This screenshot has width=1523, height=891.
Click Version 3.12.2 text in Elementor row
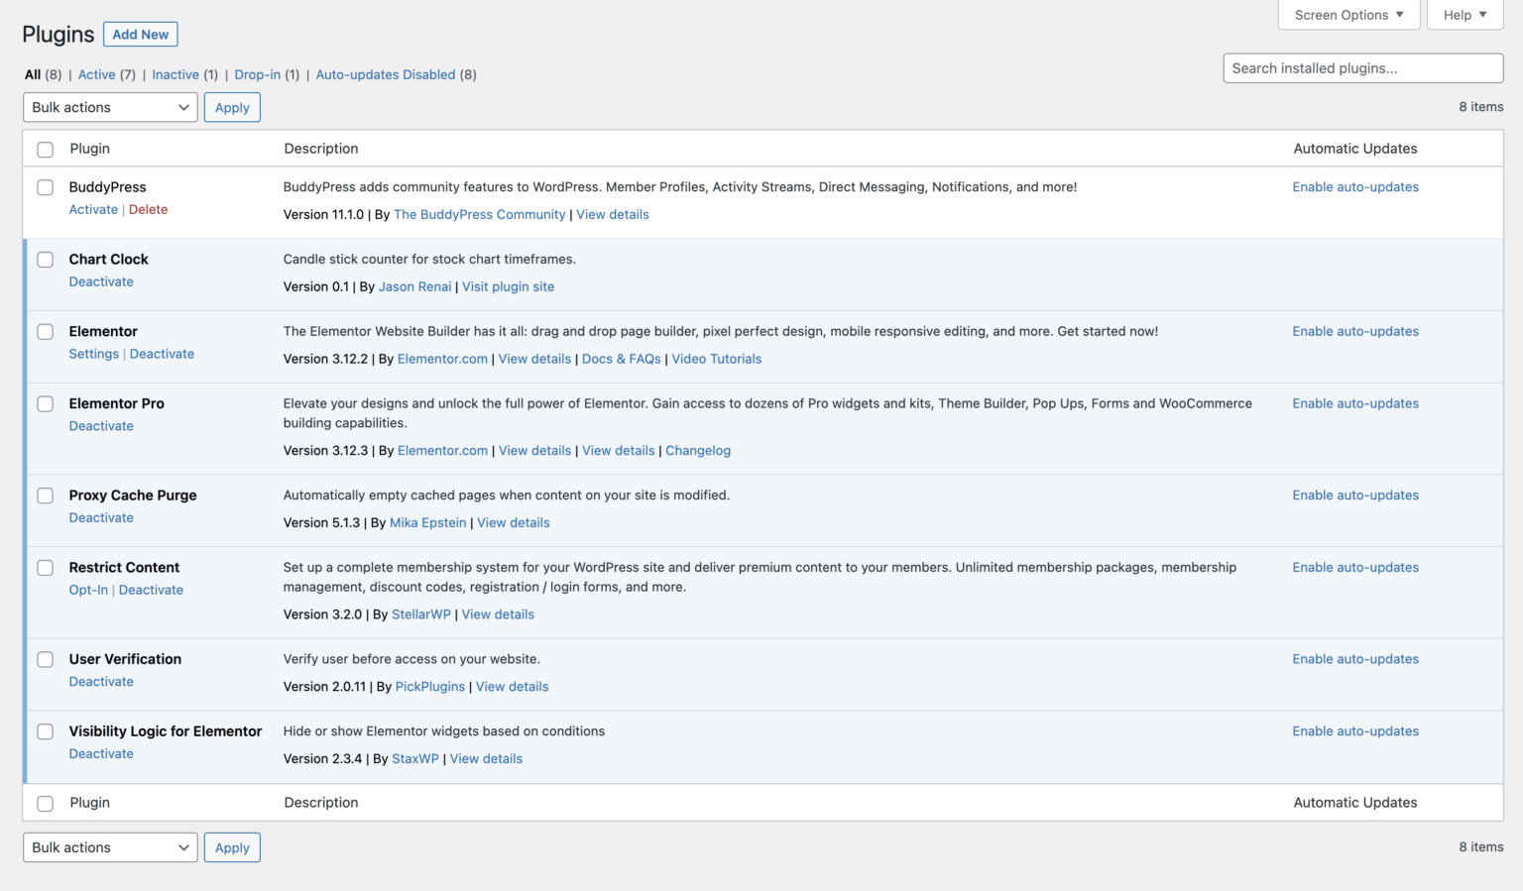pyautogui.click(x=325, y=359)
